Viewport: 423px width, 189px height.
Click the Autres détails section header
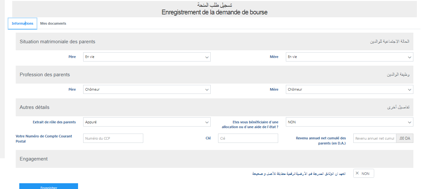point(35,107)
